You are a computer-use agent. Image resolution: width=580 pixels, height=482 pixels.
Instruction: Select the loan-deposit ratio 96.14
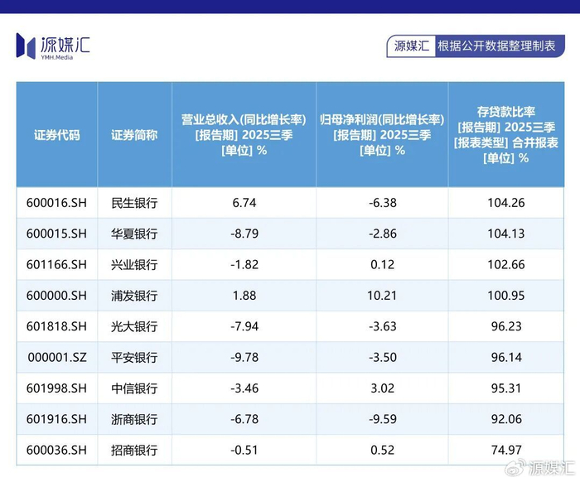coord(506,358)
